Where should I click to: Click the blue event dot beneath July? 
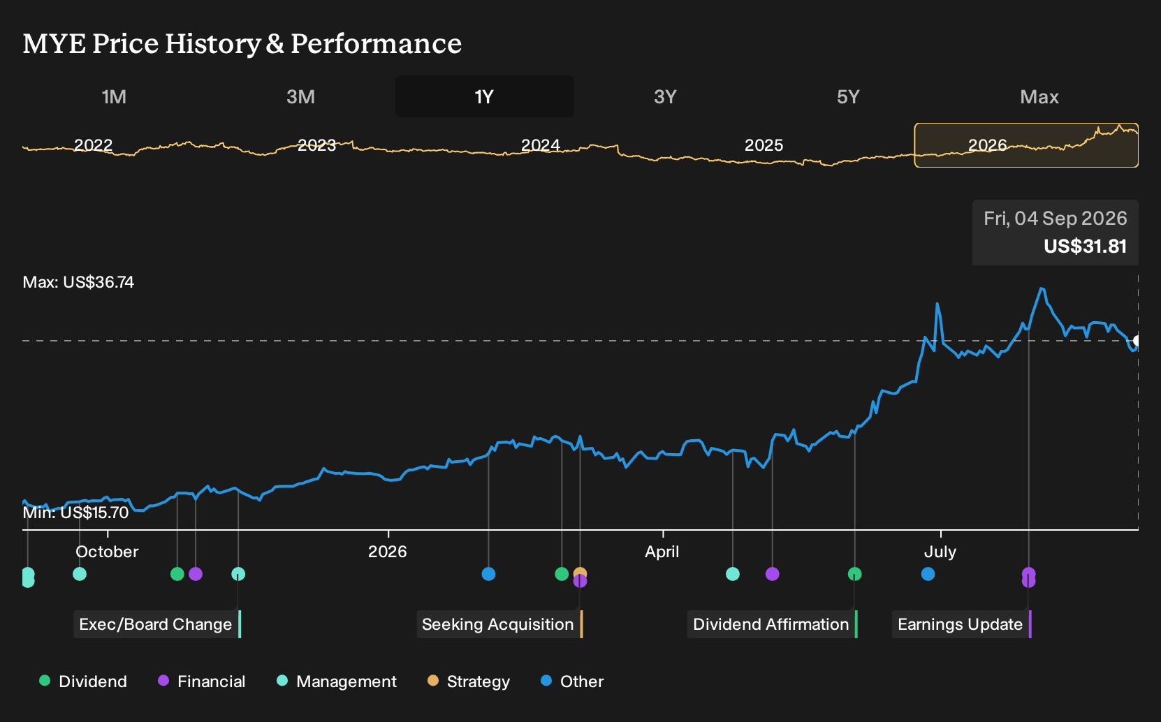point(928,574)
